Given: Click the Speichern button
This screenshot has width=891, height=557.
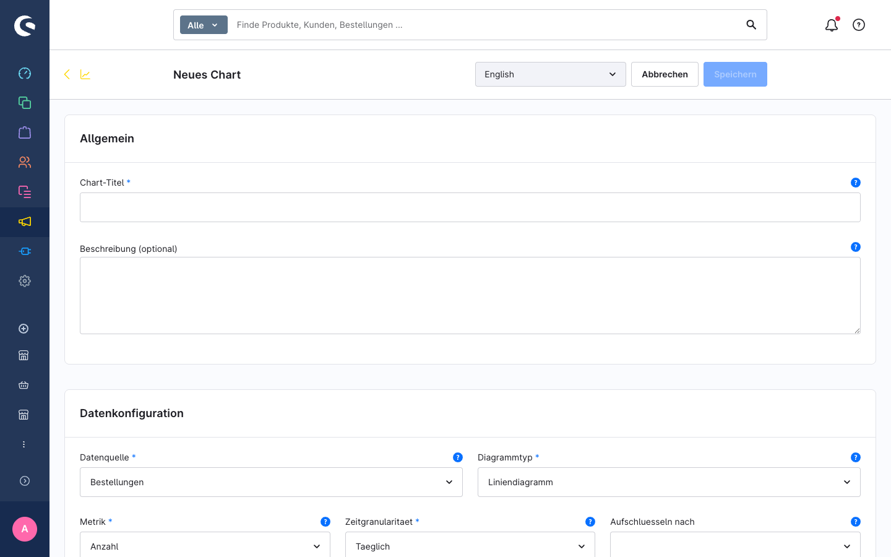Looking at the screenshot, I should (x=735, y=74).
